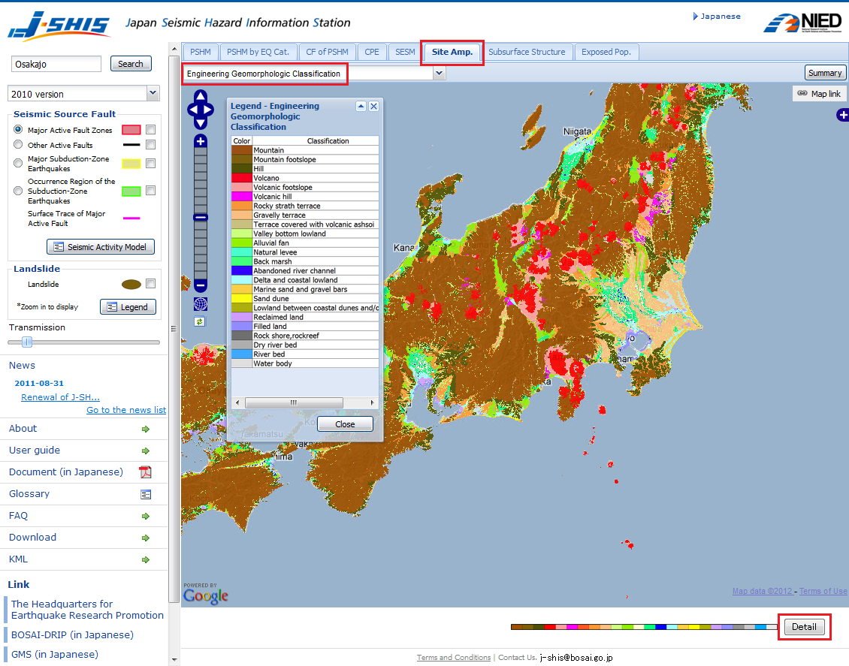
Task: Collapse the Legend panel with its arrow
Action: coord(361,106)
